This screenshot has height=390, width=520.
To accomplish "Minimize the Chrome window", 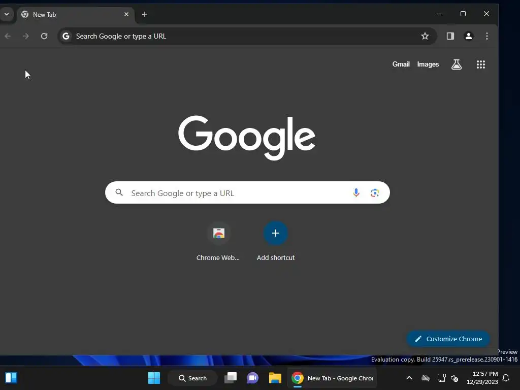I will pyautogui.click(x=440, y=14).
